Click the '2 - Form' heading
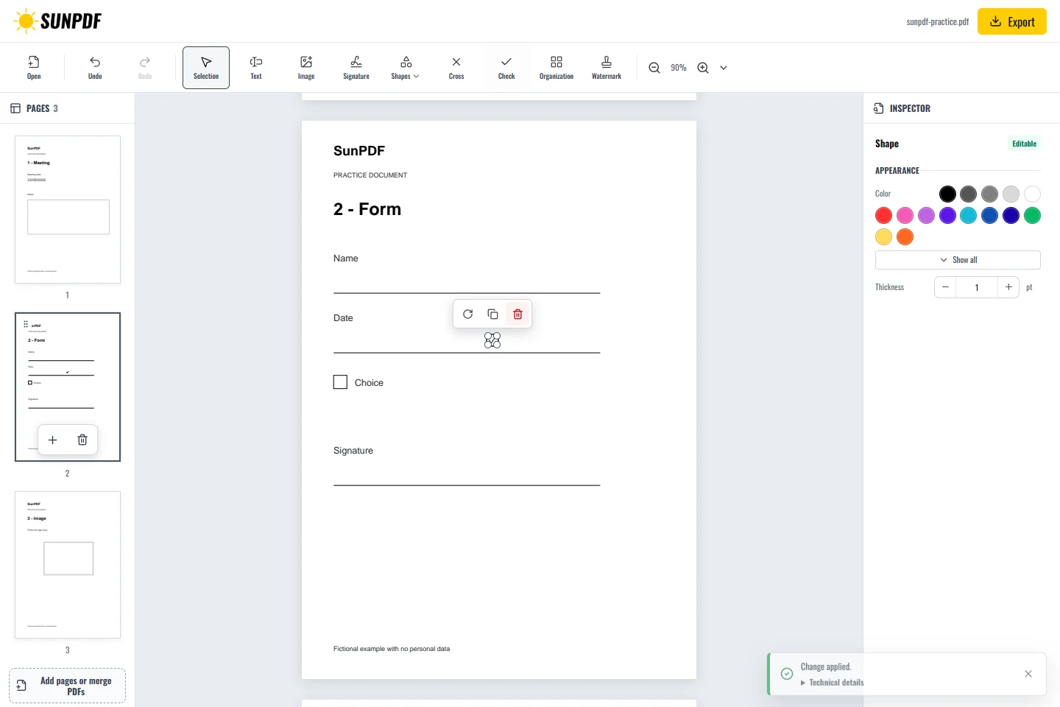This screenshot has width=1060, height=707. [x=367, y=209]
